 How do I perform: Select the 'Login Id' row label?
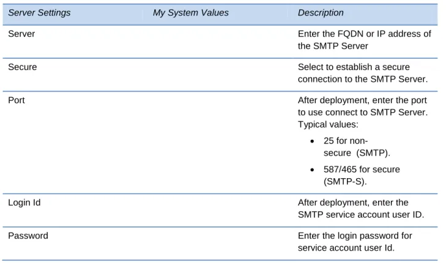tap(24, 203)
